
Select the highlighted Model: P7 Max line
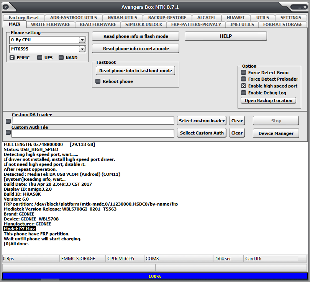20,229
